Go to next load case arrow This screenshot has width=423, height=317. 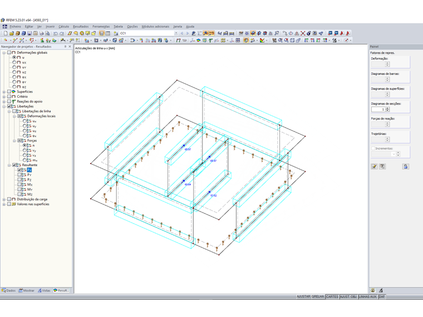(188, 33)
